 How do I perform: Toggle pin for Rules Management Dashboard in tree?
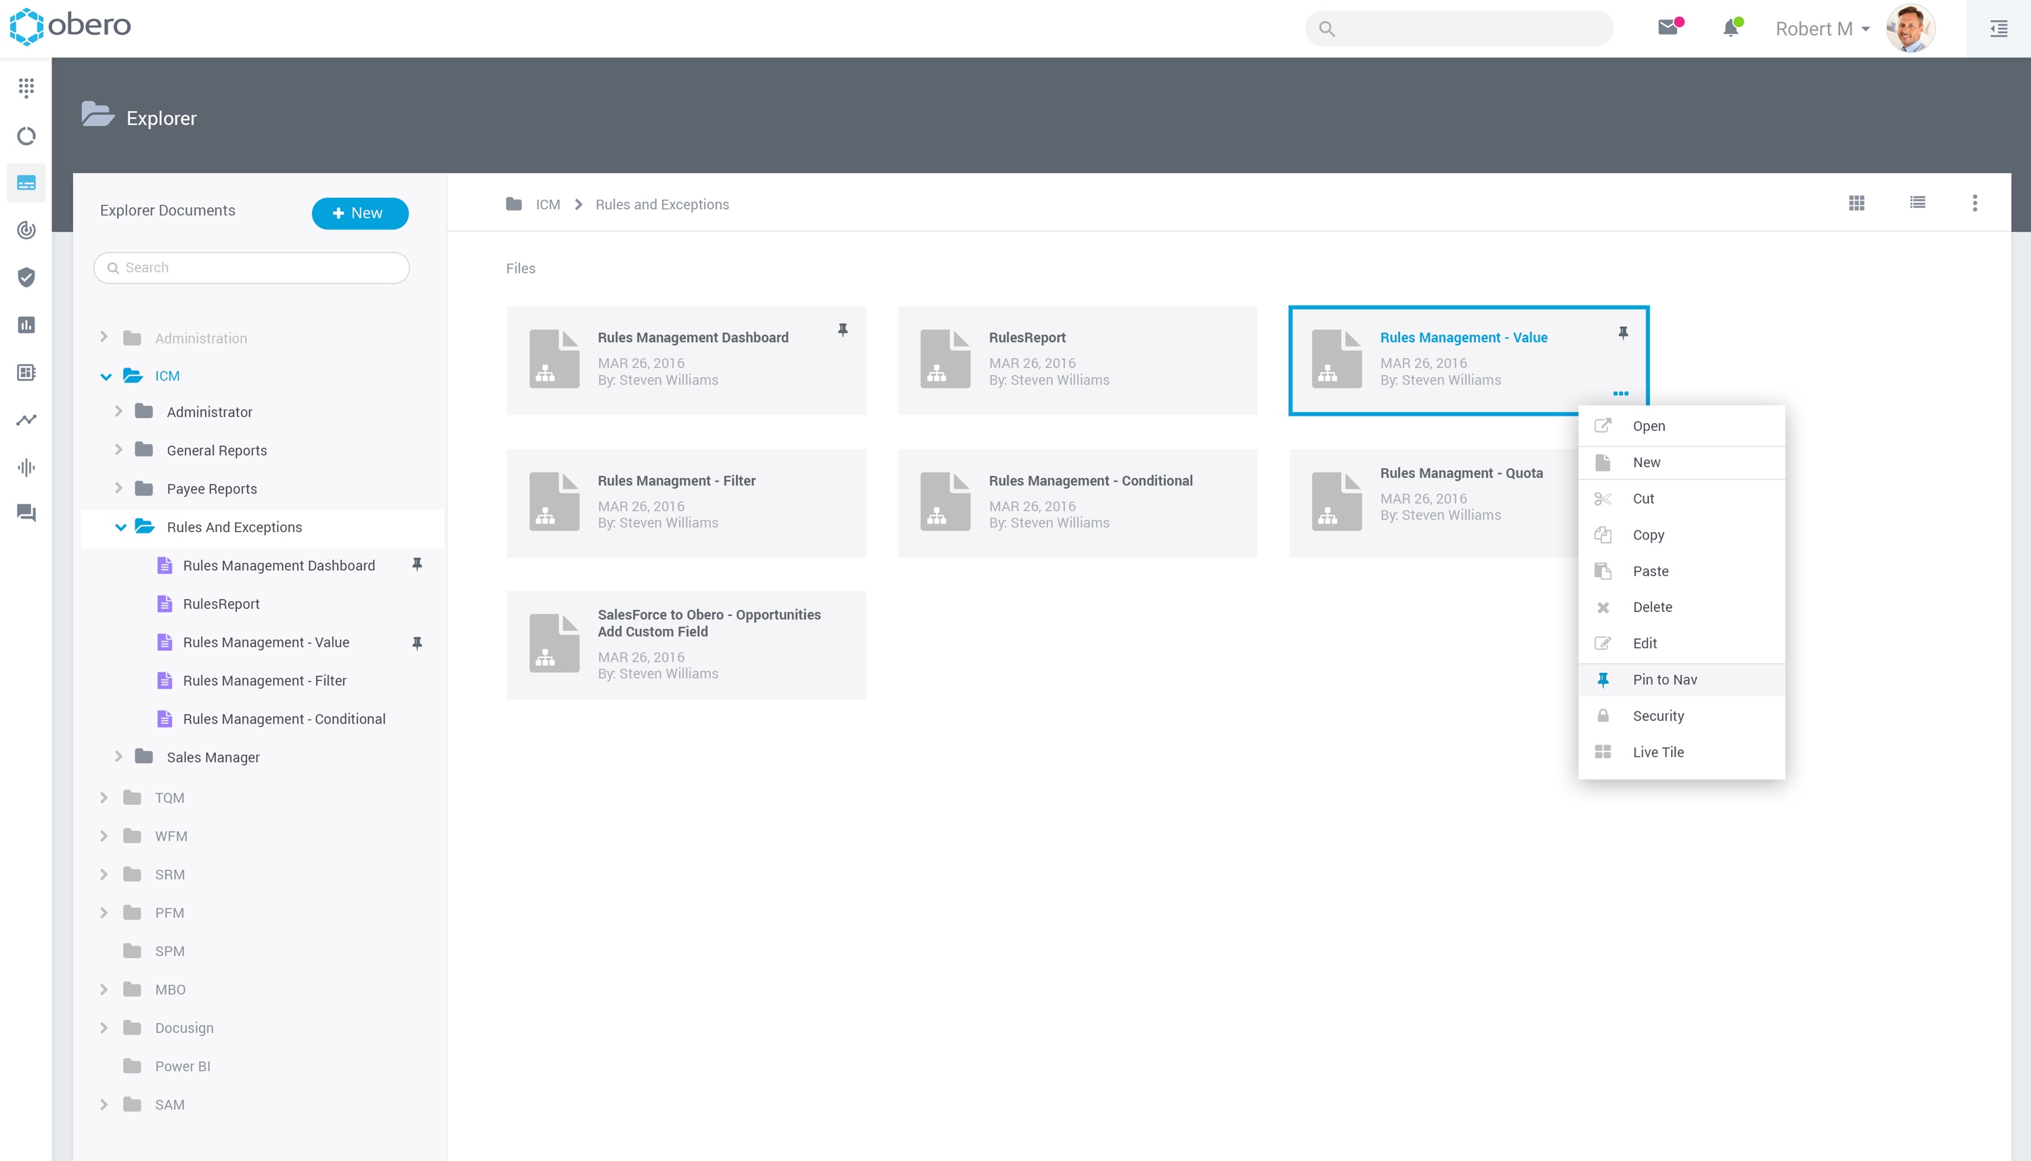[x=417, y=565]
